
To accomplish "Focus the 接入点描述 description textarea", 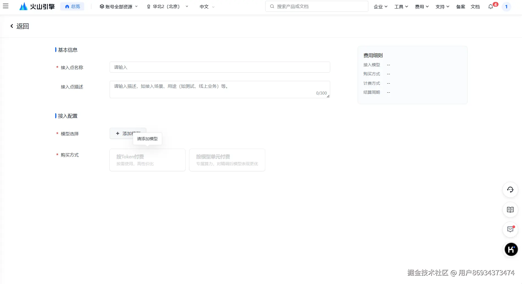I will pos(220,89).
